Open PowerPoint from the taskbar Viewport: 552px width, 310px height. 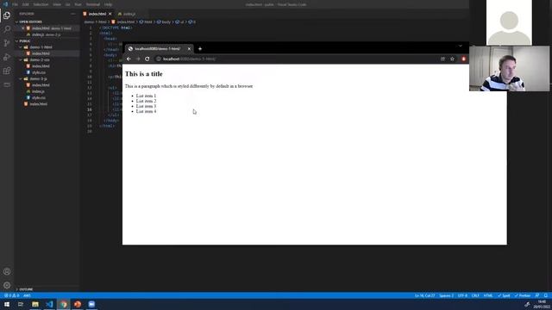click(x=78, y=304)
